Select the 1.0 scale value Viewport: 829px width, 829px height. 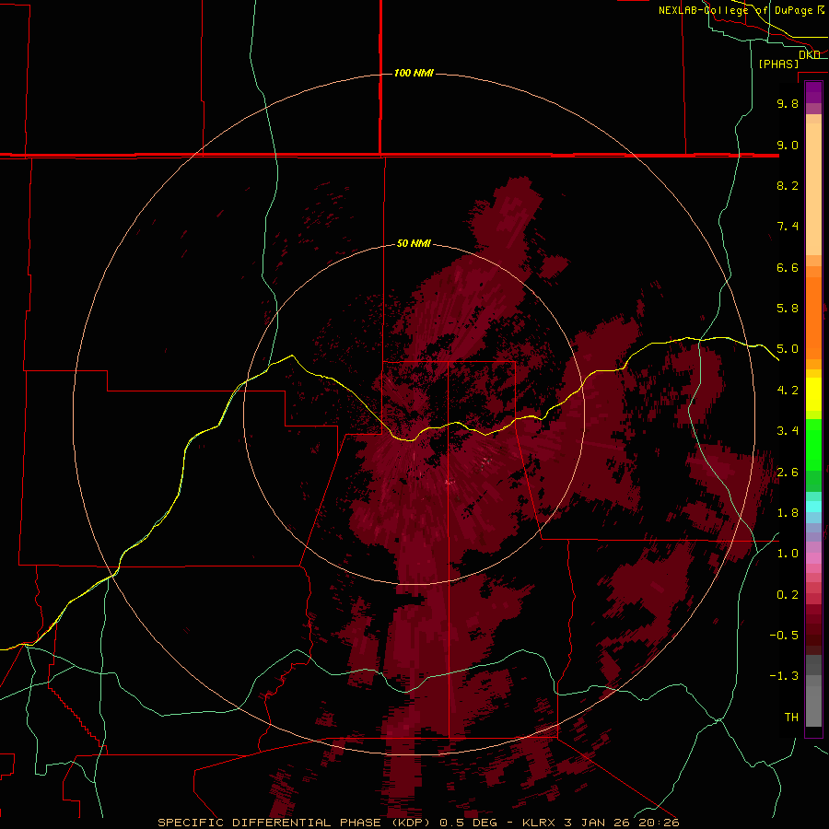[x=788, y=554]
